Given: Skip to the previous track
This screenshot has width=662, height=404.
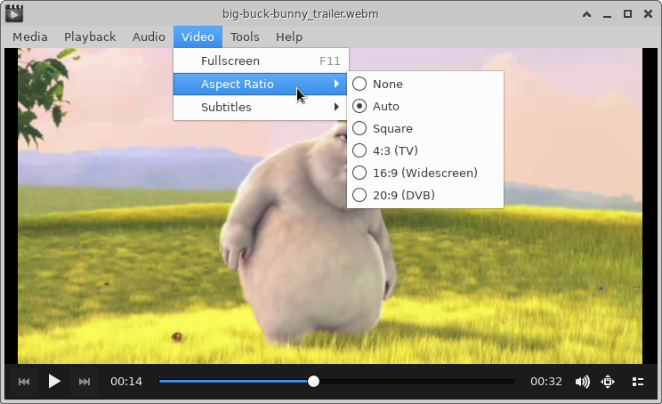Looking at the screenshot, I should 24,382.
